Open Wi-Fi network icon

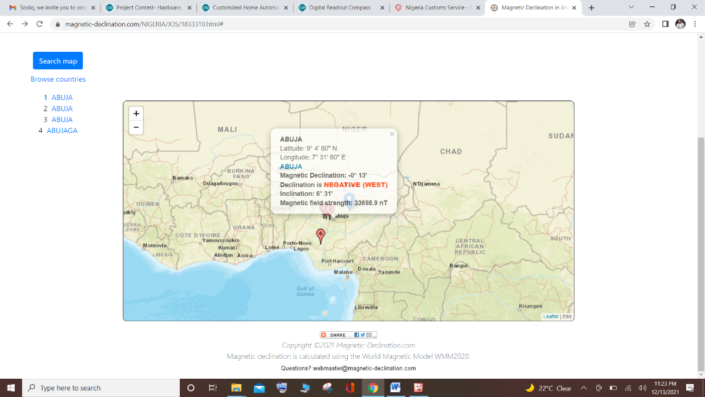[628, 388]
